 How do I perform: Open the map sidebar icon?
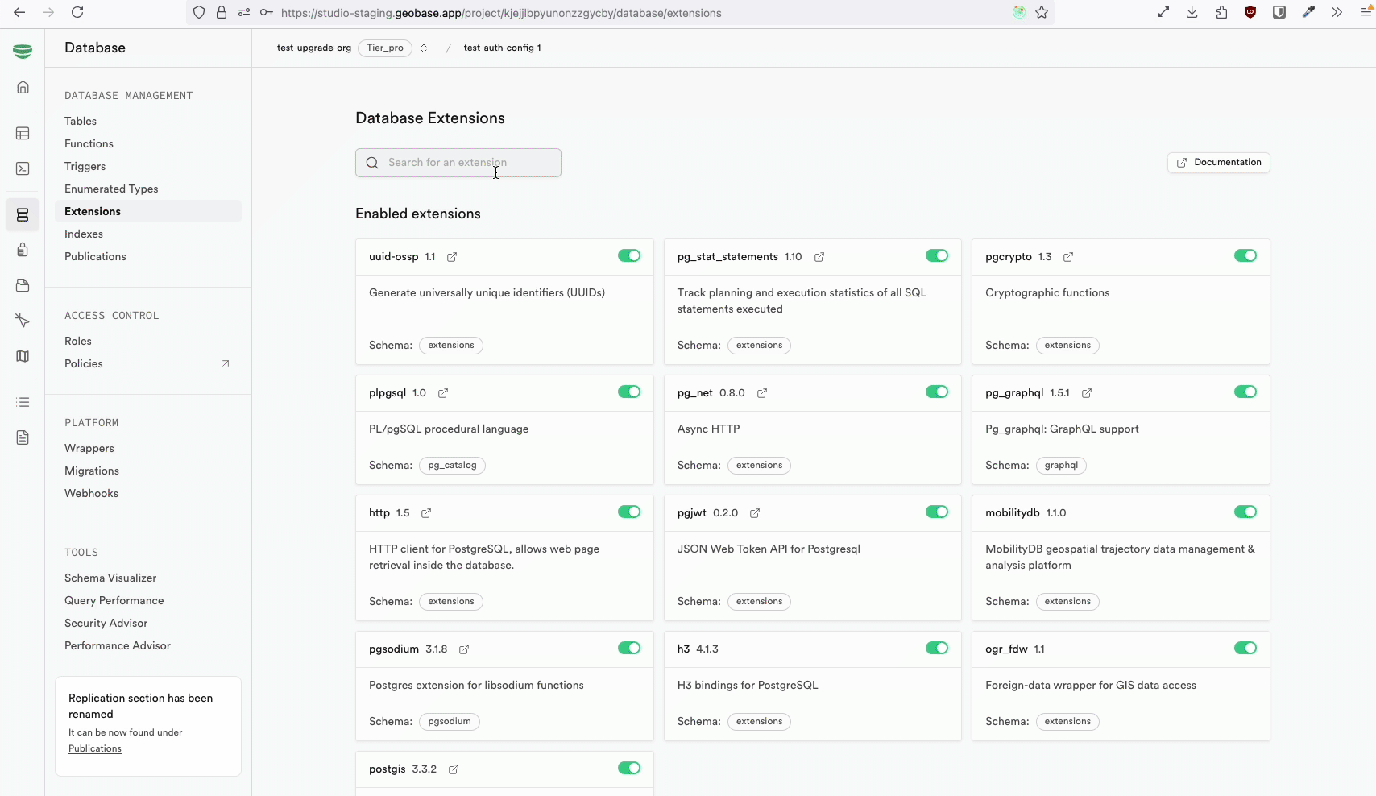point(23,356)
